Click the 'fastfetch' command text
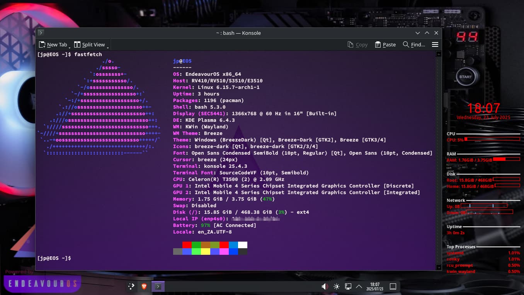Viewport: 524px width, 295px height. pos(88,55)
